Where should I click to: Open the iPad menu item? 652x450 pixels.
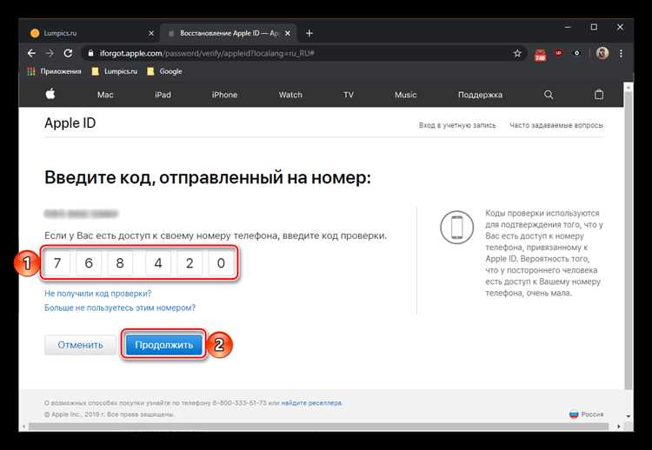pyautogui.click(x=163, y=95)
